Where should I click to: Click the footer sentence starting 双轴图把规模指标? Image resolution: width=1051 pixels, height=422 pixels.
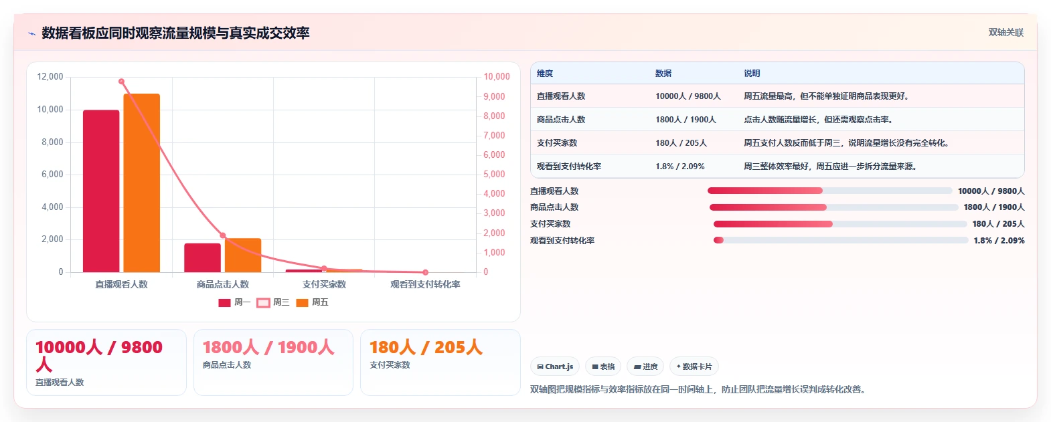[700, 389]
